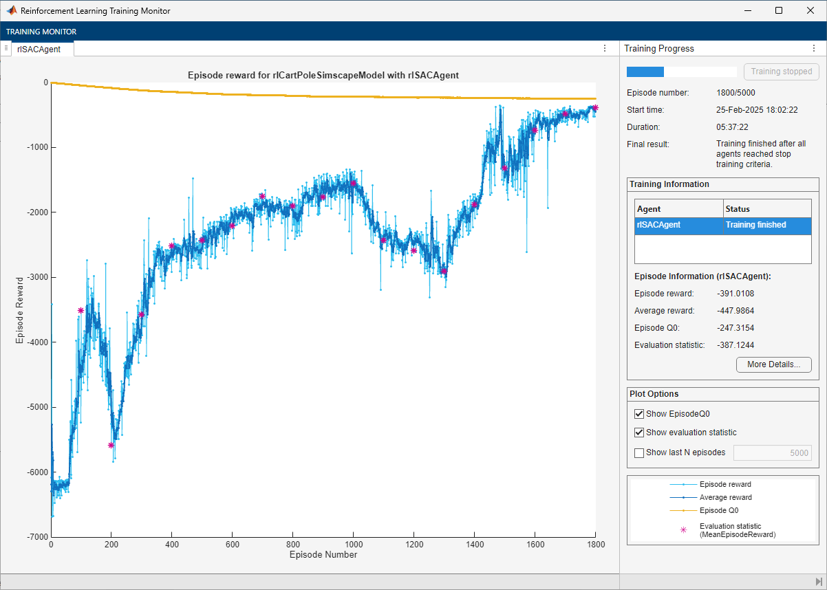Toggle the Show EpisodeQ0 checkbox
The width and height of the screenshot is (827, 590).
(639, 414)
